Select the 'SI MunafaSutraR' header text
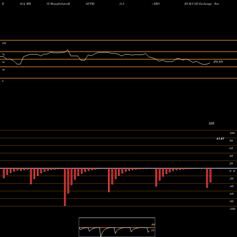The image size is (237, 237). coord(58,4)
